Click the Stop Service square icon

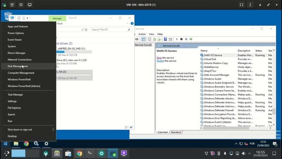(182, 39)
